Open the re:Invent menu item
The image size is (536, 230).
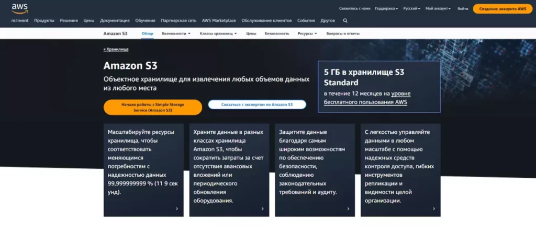[x=20, y=20]
